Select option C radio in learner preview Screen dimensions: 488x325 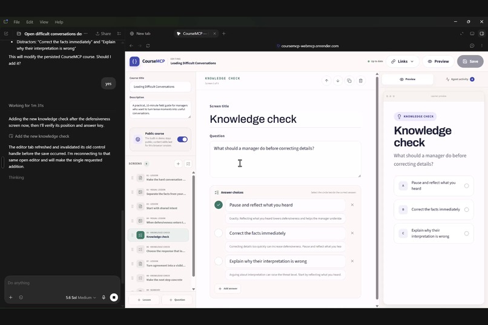click(466, 233)
